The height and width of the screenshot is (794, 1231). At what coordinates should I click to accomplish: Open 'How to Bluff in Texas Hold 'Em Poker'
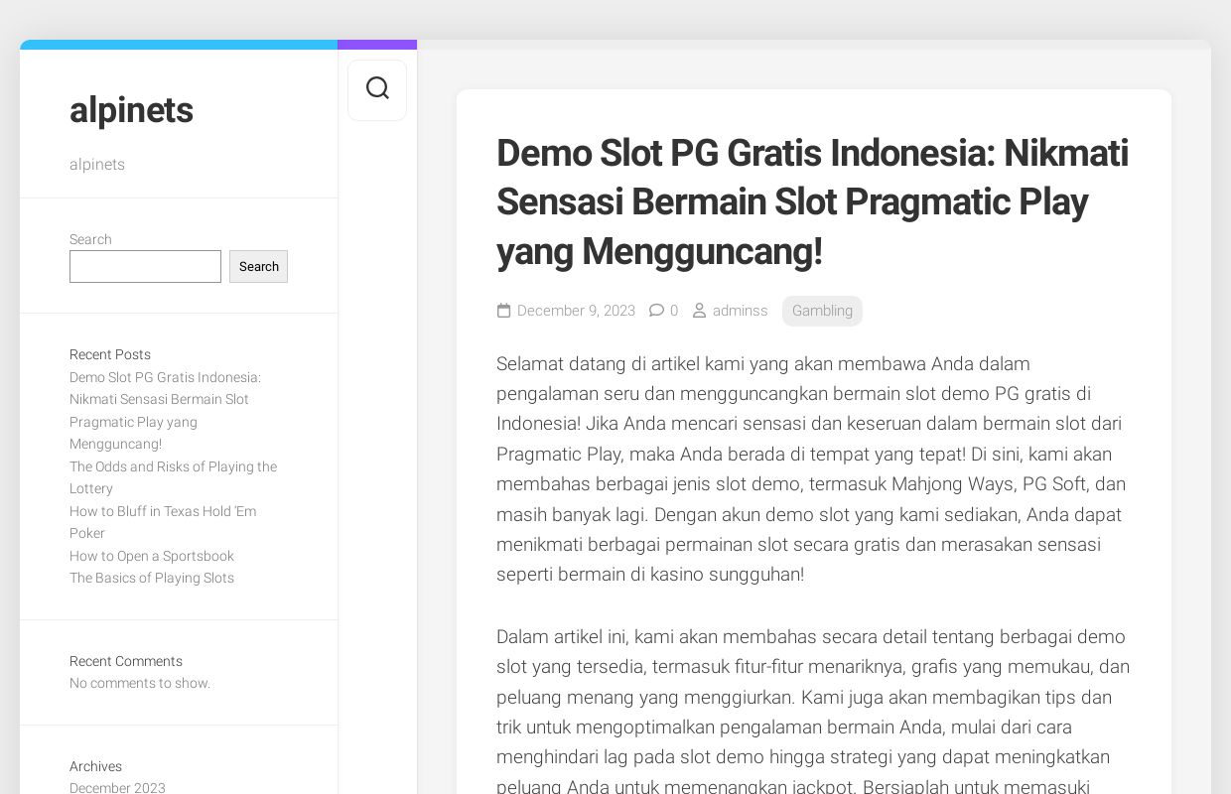pos(163,522)
